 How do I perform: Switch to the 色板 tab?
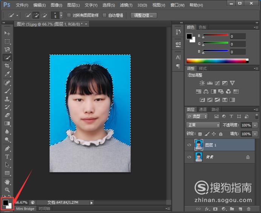tap(203, 27)
